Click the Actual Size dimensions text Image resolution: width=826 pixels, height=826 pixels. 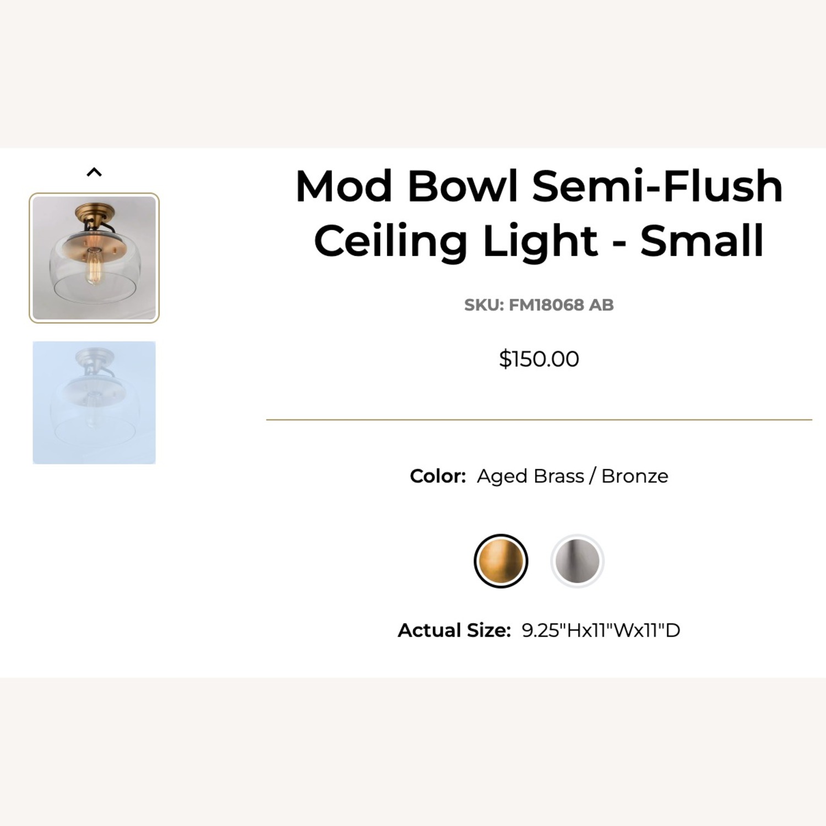click(x=539, y=629)
